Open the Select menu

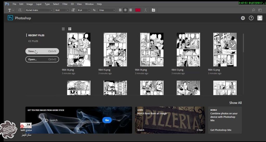coord(56,4)
